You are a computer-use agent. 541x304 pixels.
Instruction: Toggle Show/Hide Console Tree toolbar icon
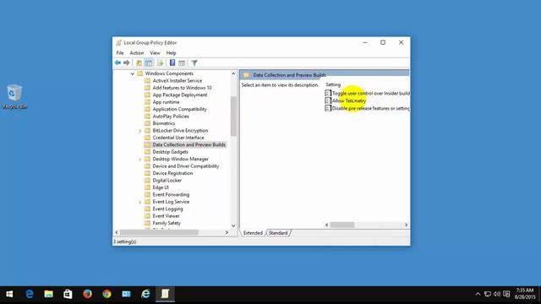[149, 62]
